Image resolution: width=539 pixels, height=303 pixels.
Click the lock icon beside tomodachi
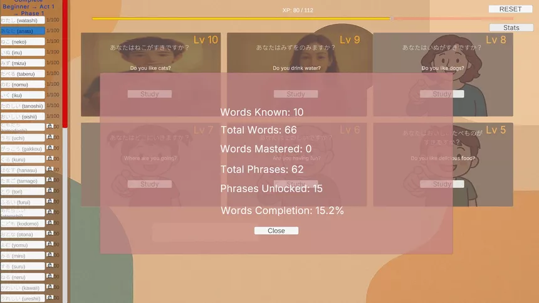point(50,126)
